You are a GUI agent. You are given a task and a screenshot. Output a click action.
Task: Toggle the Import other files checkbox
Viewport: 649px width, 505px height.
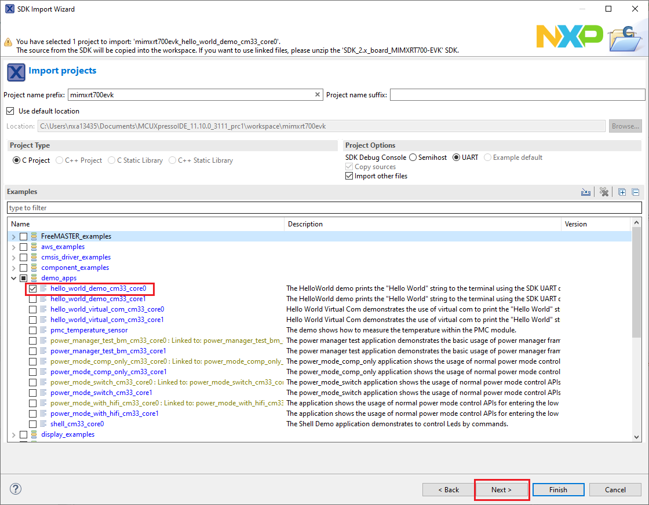349,176
